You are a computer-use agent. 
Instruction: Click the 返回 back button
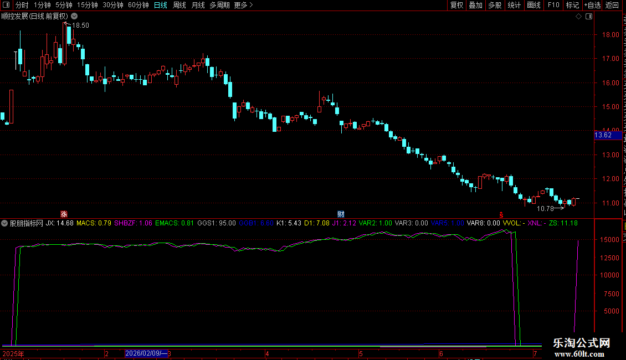coord(612,5)
